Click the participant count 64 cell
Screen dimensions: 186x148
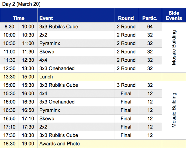click(150, 27)
